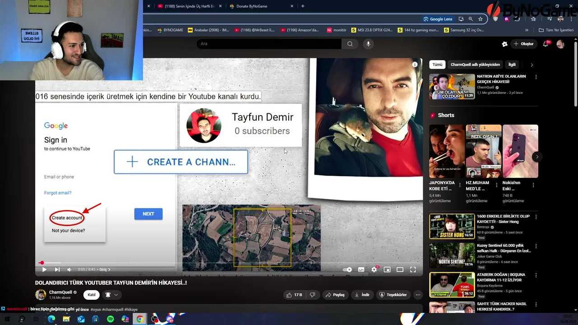578x325 pixels.
Task: Open the CharmQuell channel name link
Action: click(x=61, y=292)
